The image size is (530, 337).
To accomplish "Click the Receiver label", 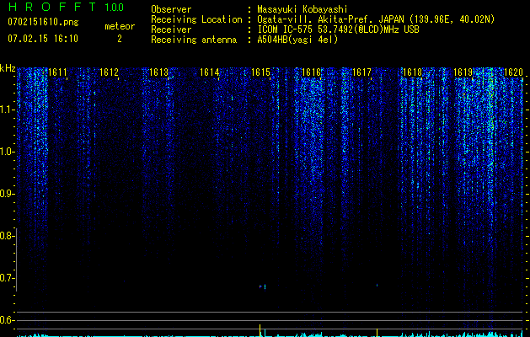I will 171,29.
